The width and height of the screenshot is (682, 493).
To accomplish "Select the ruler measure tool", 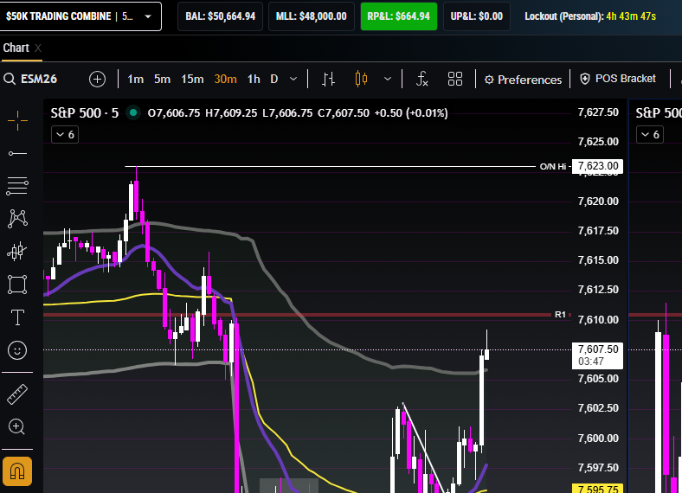I will (17, 394).
